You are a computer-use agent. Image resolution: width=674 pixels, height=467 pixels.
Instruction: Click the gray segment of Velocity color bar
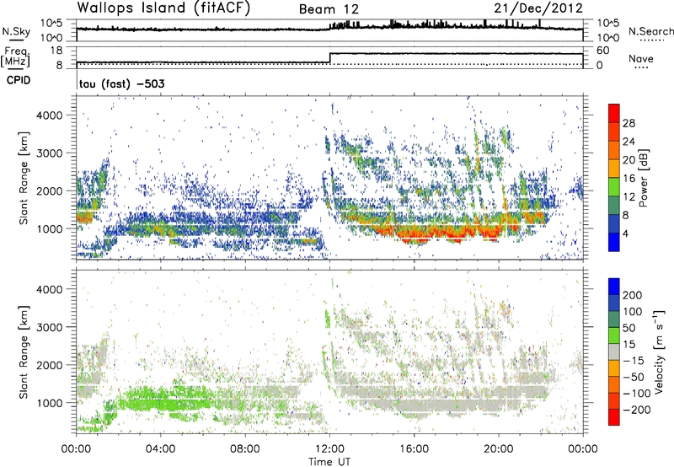614,352
